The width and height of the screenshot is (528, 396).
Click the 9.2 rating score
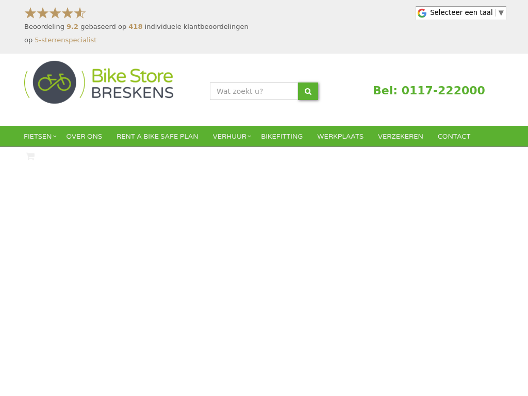point(72,27)
